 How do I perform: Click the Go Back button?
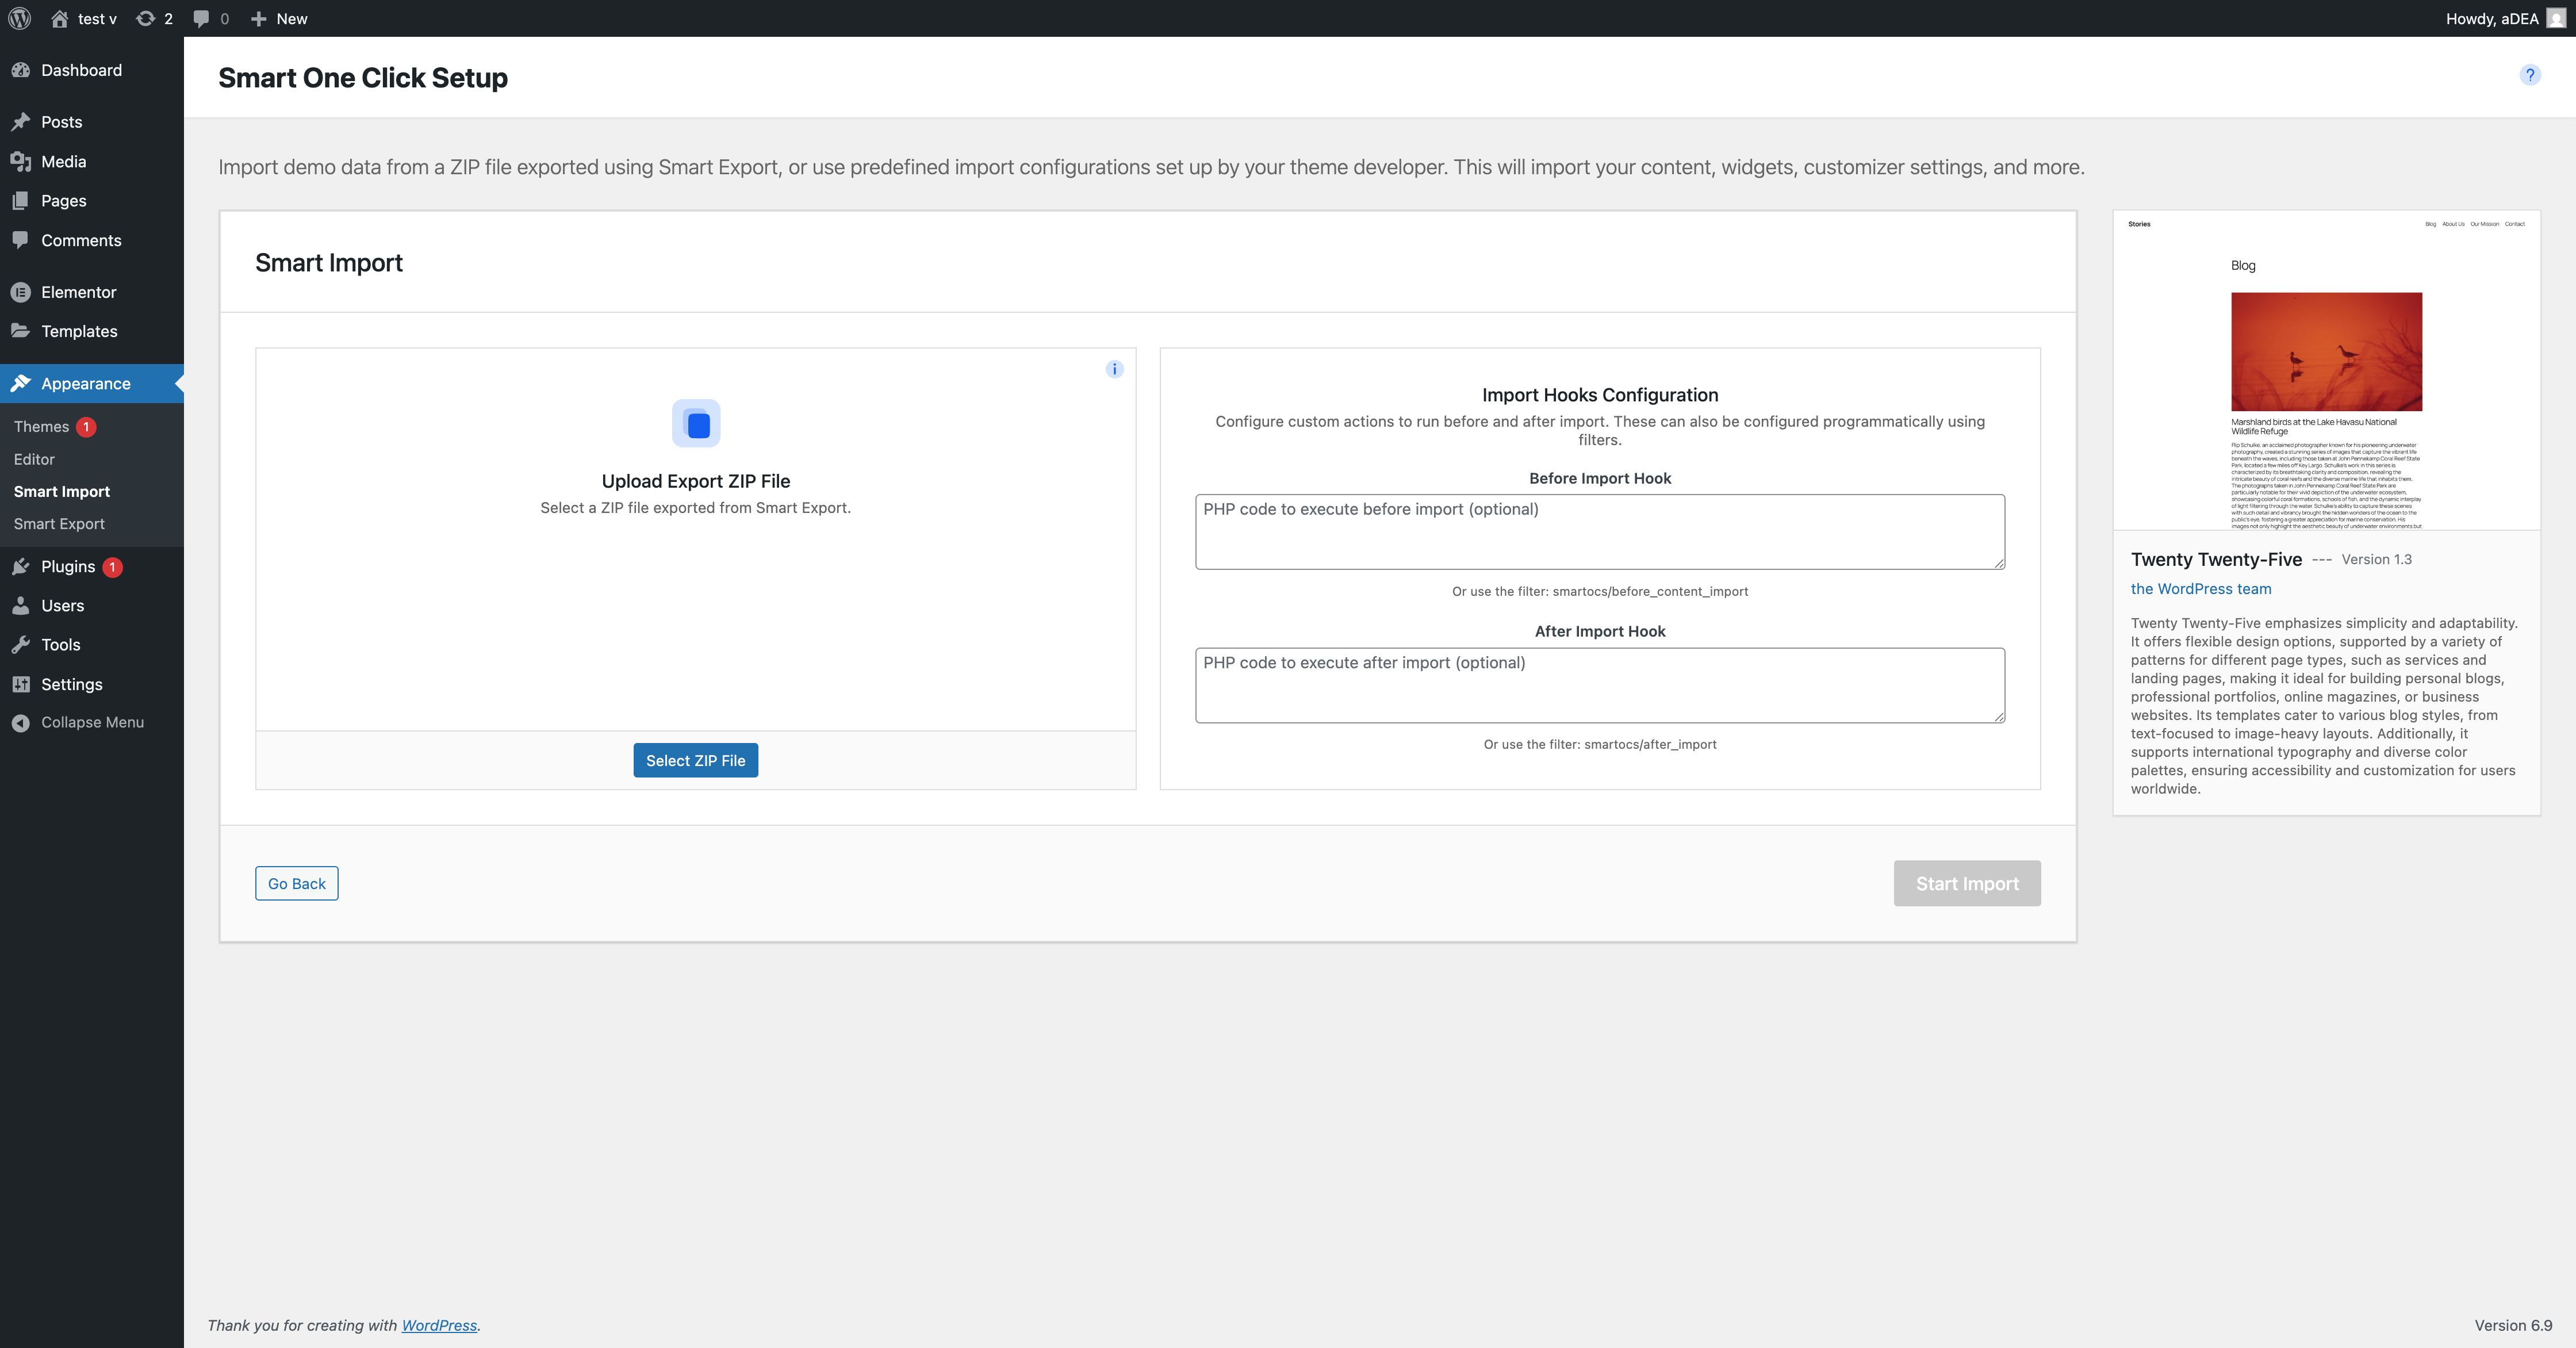296,883
